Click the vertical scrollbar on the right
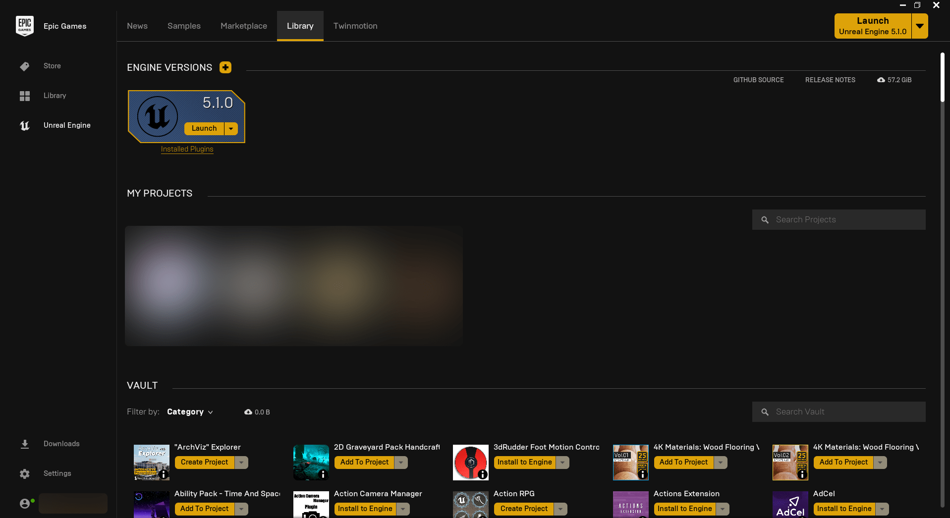The image size is (950, 518). pyautogui.click(x=943, y=77)
